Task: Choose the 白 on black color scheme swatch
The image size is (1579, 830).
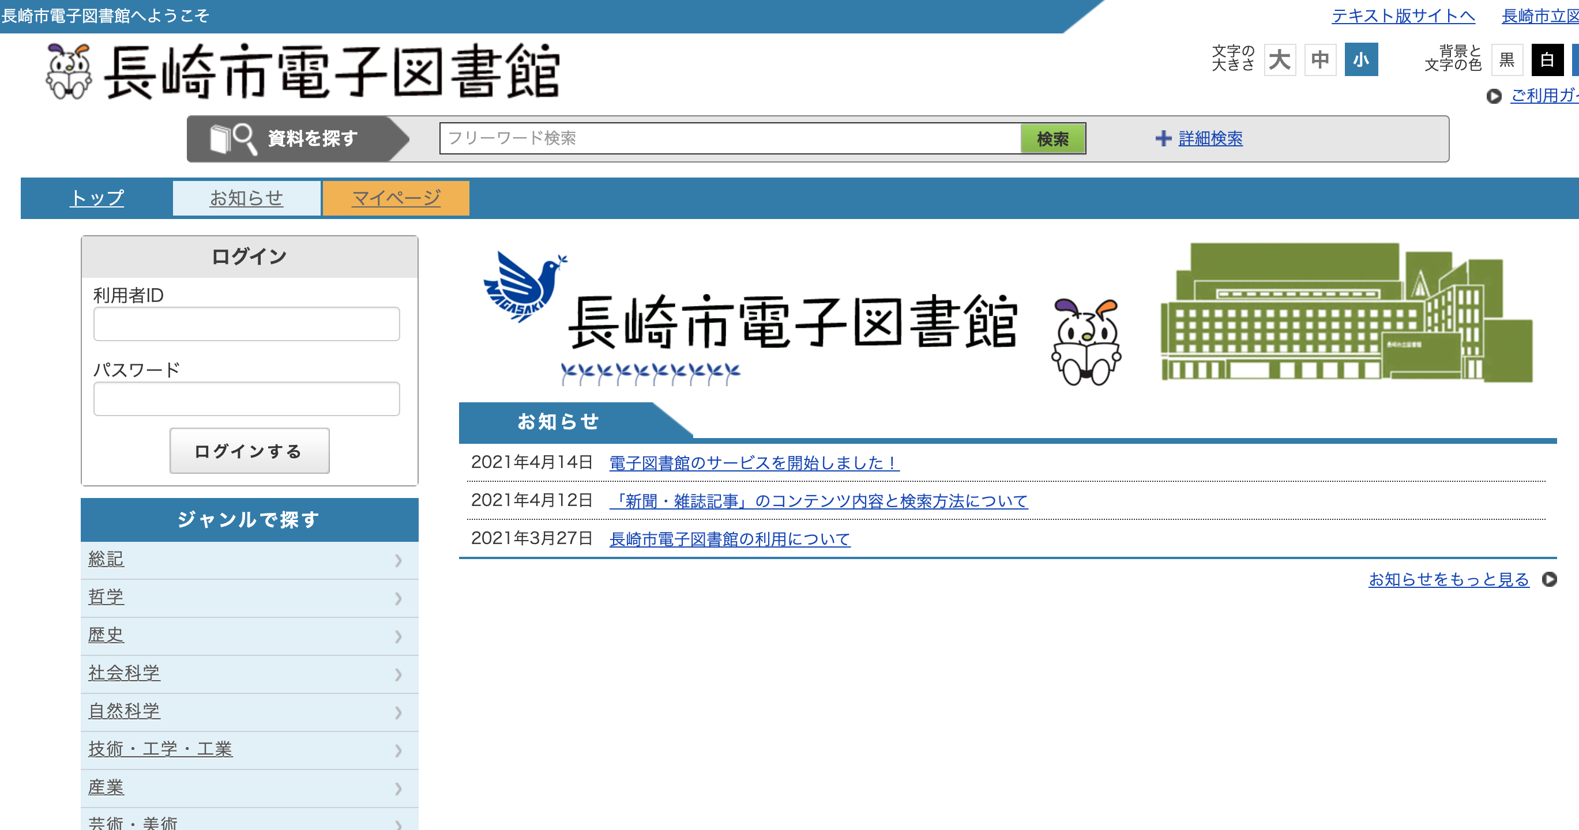Action: (1547, 60)
